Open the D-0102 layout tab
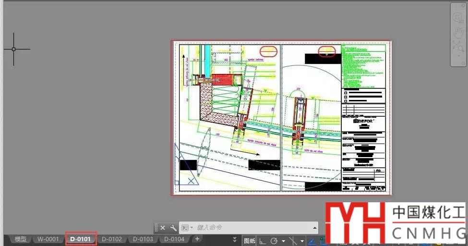Image resolution: width=468 pixels, height=246 pixels. tap(112, 239)
